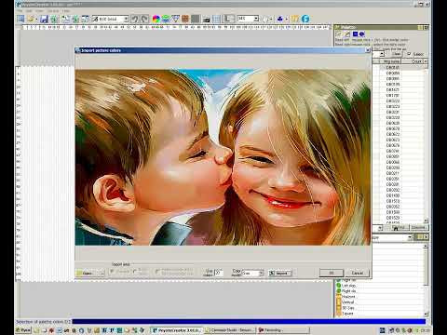The image size is (447, 335).
Task: Click the light blue grid toolbar icon
Action: pos(216,19)
